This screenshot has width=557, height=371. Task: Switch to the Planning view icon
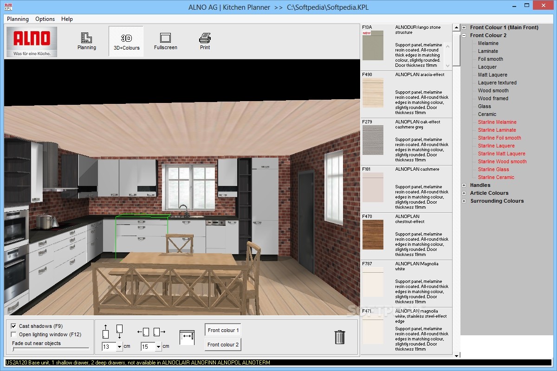pos(86,41)
